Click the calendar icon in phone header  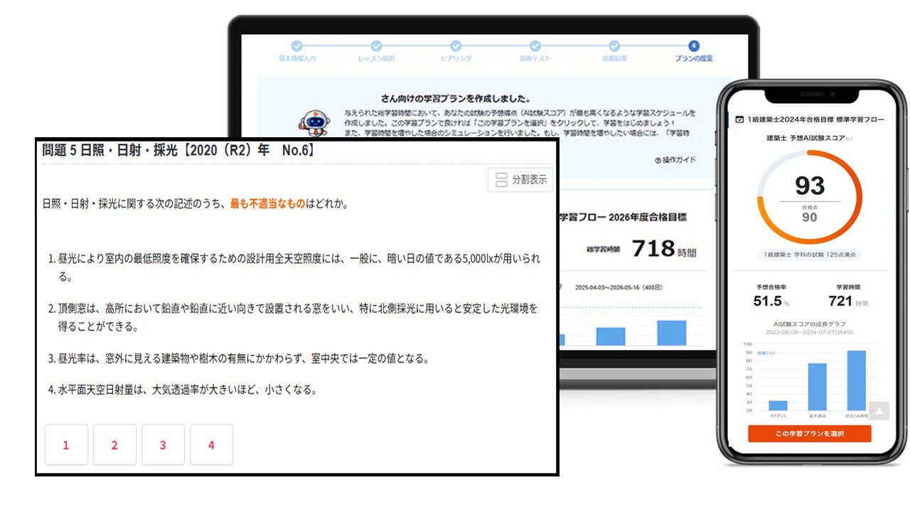tap(740, 119)
